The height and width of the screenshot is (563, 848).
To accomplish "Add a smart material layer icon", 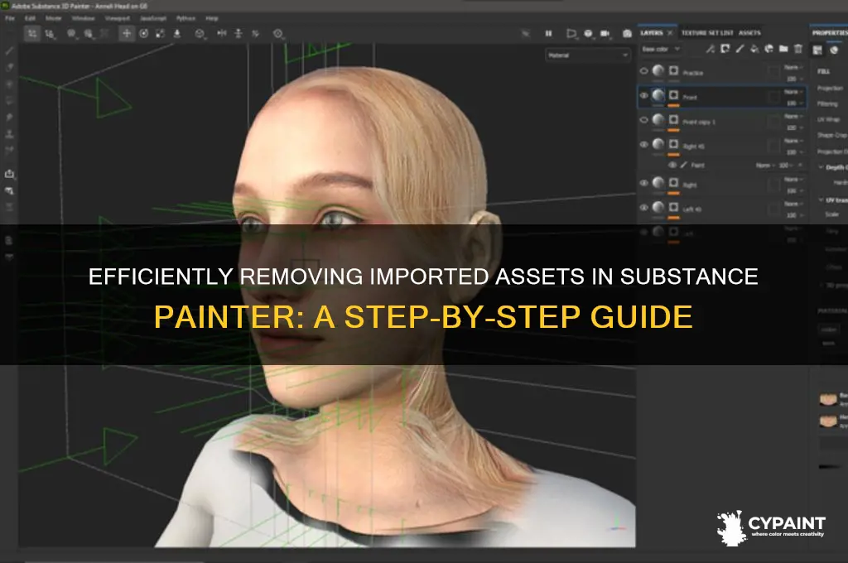I will click(769, 49).
